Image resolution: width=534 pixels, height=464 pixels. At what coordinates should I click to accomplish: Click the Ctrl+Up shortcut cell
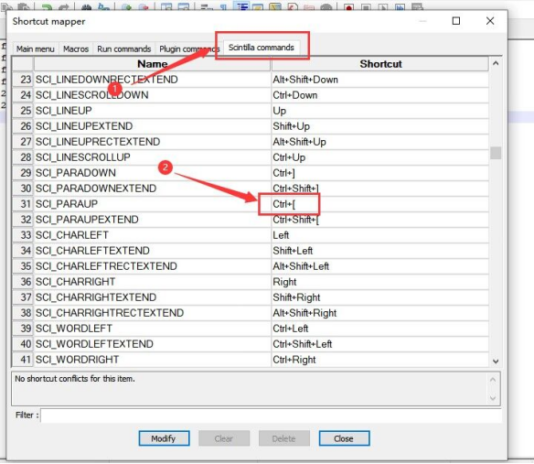380,157
